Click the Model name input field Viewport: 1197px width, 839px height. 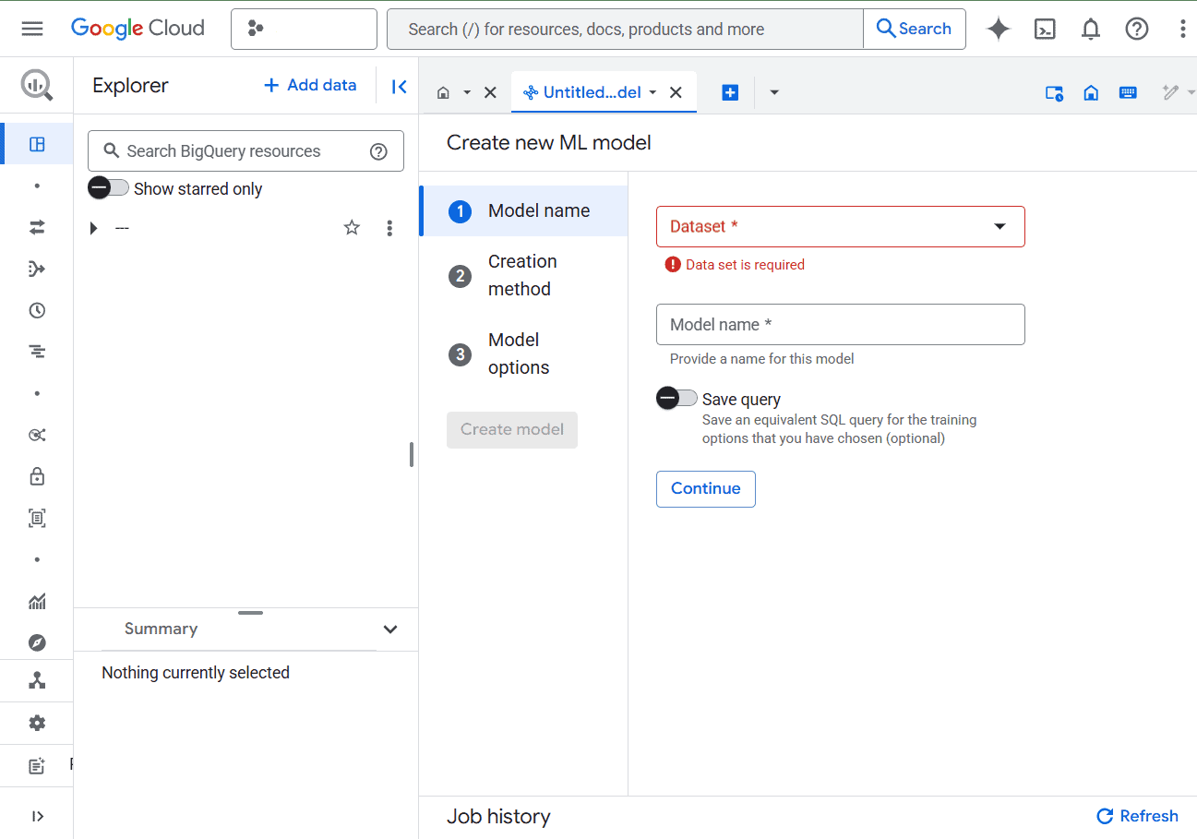(841, 325)
